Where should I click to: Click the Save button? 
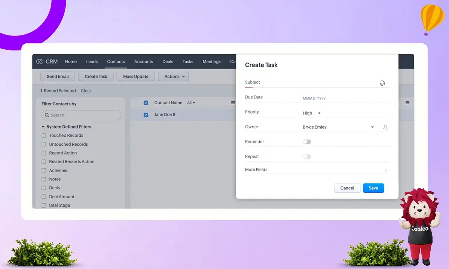point(373,188)
